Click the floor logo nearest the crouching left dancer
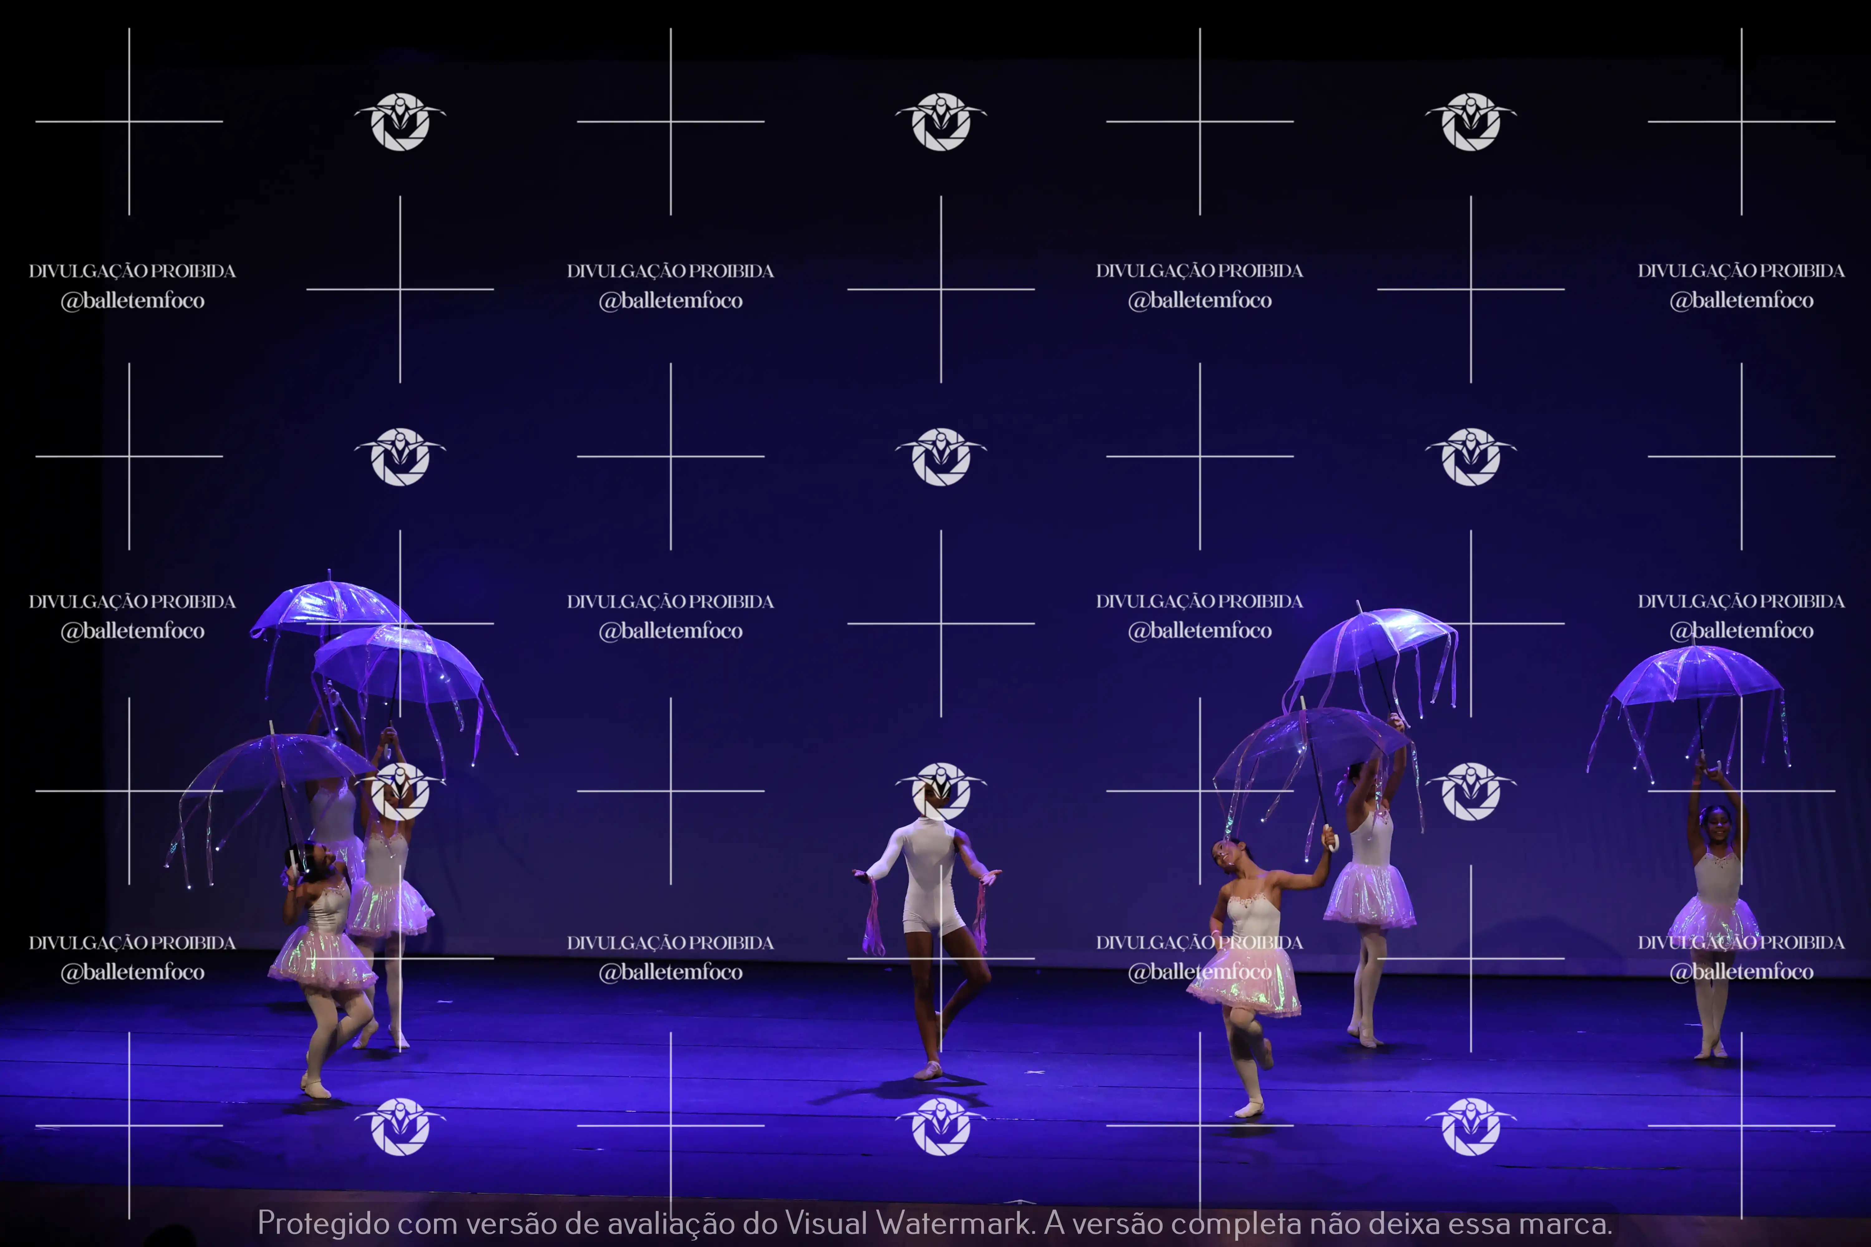1871x1247 pixels. pyautogui.click(x=400, y=1126)
